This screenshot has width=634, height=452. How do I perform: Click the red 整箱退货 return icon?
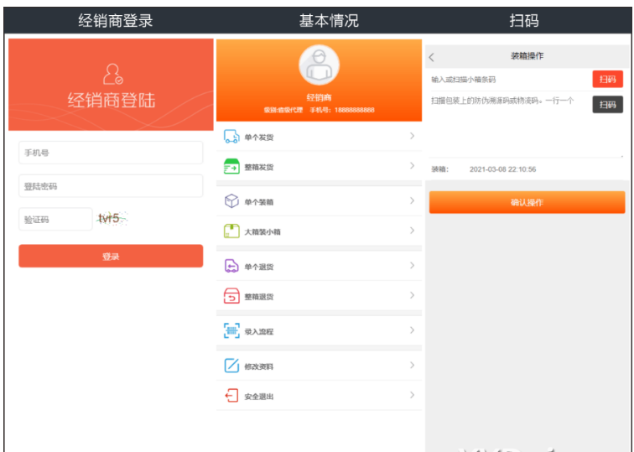click(x=231, y=296)
